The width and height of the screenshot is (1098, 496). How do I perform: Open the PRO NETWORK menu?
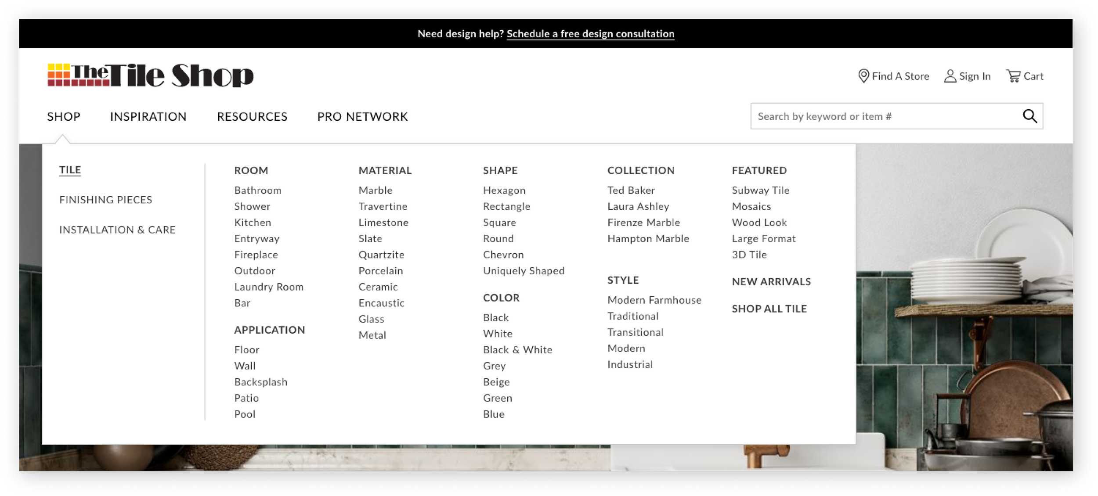(362, 116)
